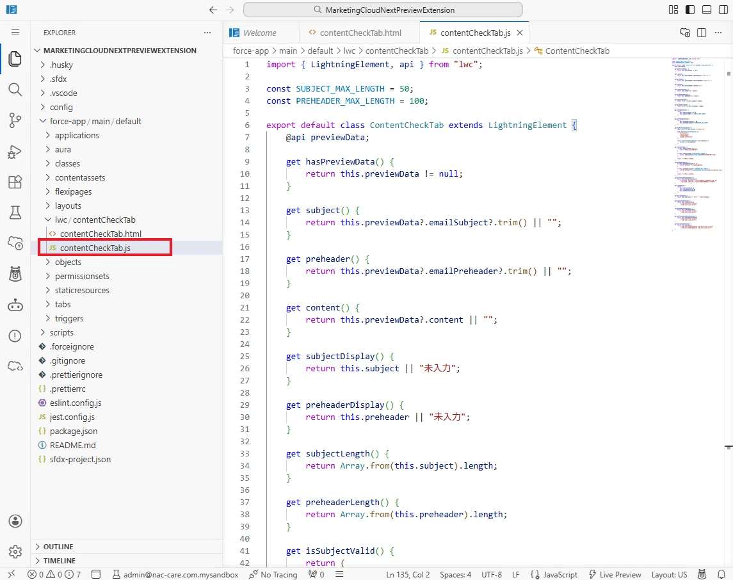Open remote window indicator in status bar

(12, 574)
